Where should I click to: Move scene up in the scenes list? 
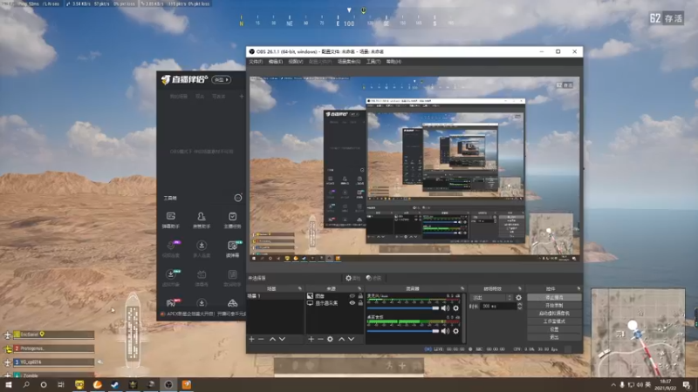272,339
